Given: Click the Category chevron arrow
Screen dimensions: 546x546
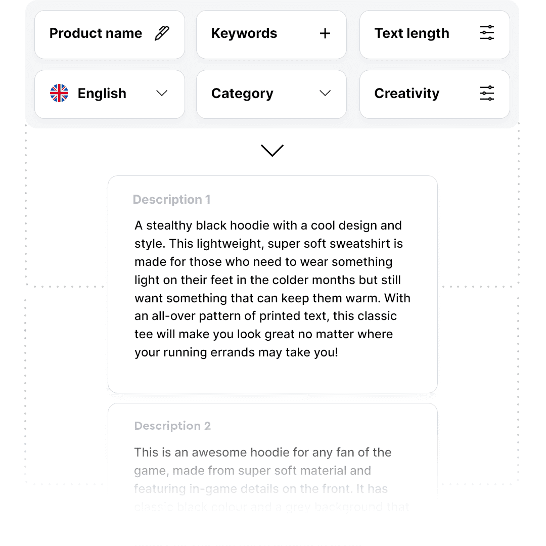Looking at the screenshot, I should pyautogui.click(x=325, y=94).
